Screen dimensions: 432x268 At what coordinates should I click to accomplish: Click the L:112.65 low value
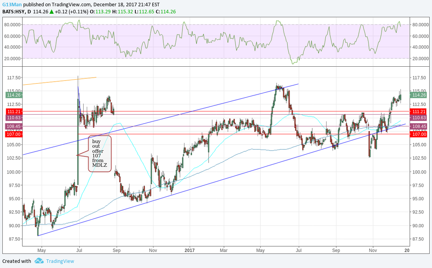coord(144,11)
